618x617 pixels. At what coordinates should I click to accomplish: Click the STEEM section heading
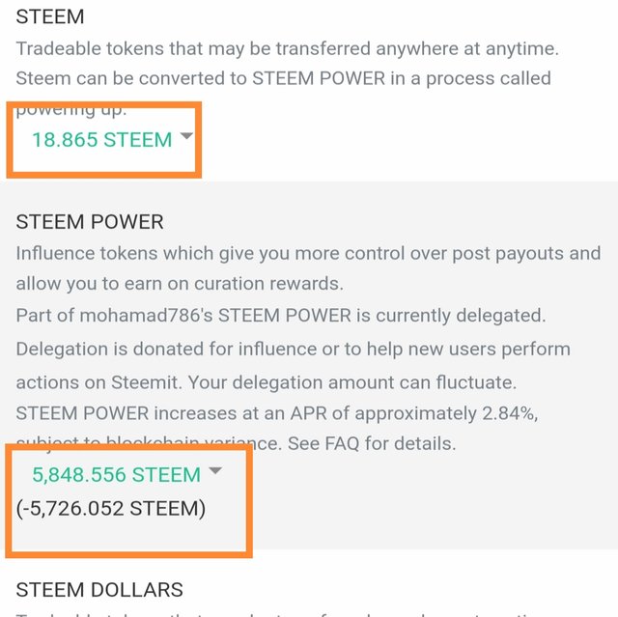click(50, 16)
